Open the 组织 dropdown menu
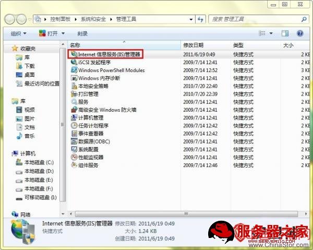The width and height of the screenshot is (313, 250). (x=19, y=33)
